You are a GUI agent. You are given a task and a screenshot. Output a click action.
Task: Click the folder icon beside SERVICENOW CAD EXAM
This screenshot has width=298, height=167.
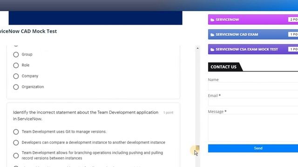212,35
